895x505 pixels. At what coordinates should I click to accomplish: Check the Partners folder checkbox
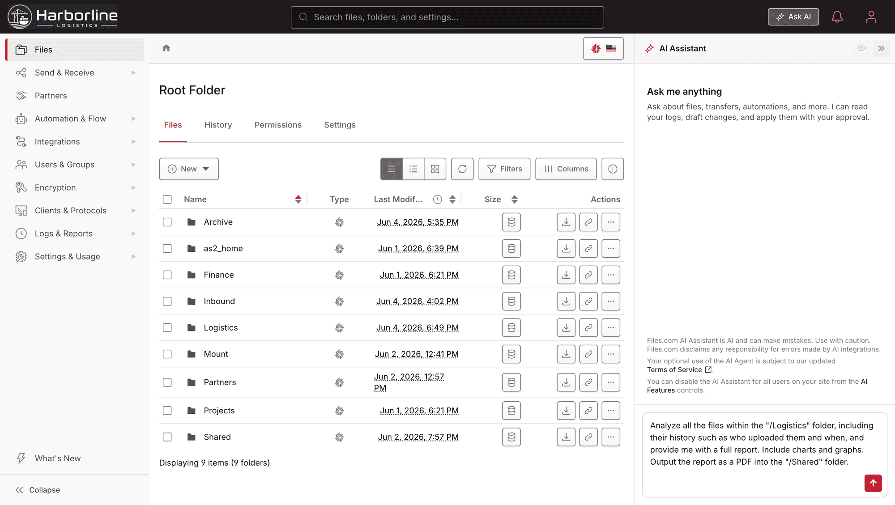tap(167, 382)
